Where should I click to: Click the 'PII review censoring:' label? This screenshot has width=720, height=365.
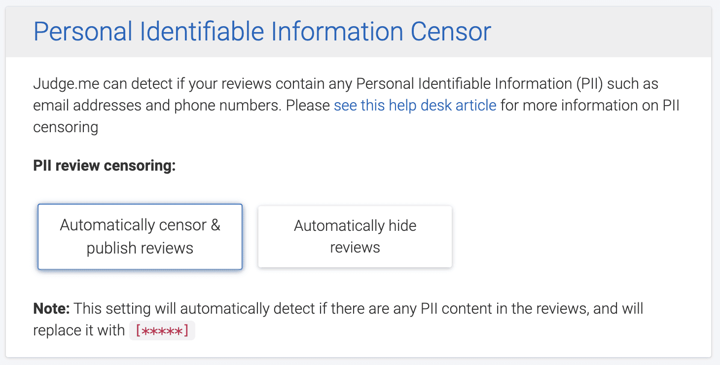[x=104, y=166]
